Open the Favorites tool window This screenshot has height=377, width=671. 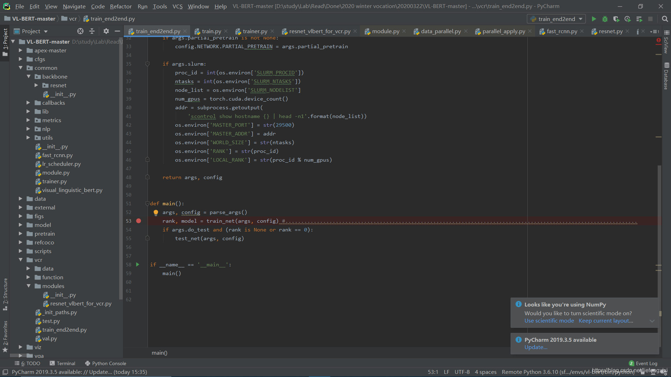pos(5,337)
